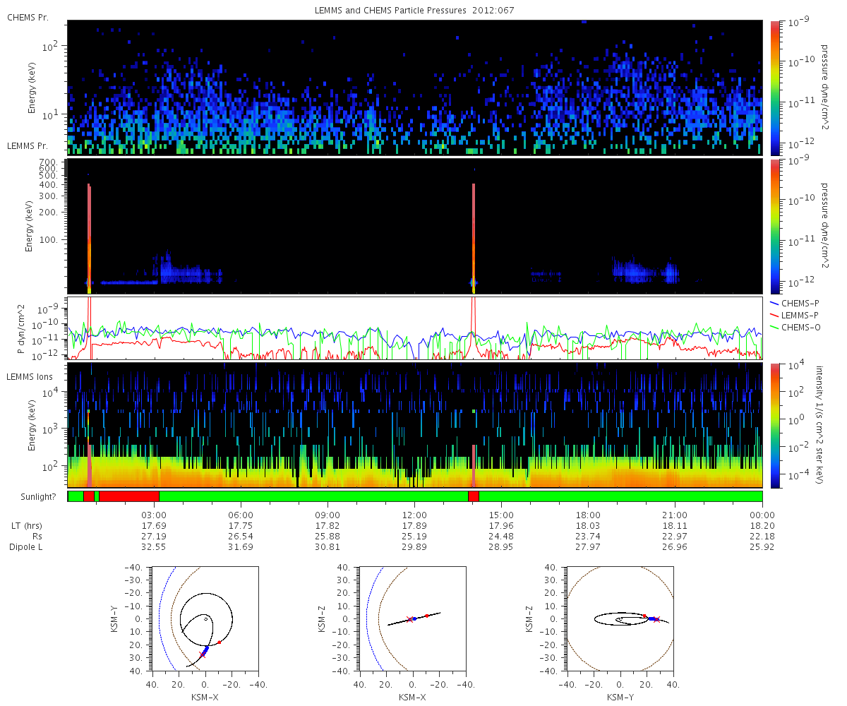This screenshot has height=706, width=847.
Task: Click the LEMMS Ions intensity color bar
Action: [x=774, y=425]
